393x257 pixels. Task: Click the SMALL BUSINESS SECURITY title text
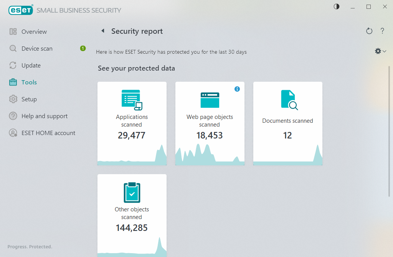(79, 10)
